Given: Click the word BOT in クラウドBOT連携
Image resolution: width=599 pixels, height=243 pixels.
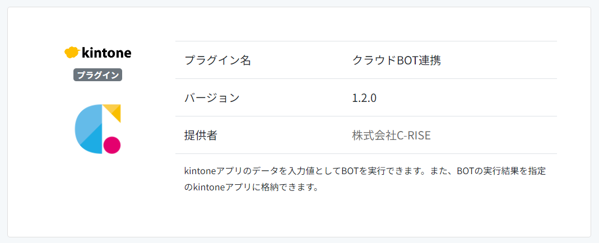Looking at the screenshot, I should tap(408, 60).
